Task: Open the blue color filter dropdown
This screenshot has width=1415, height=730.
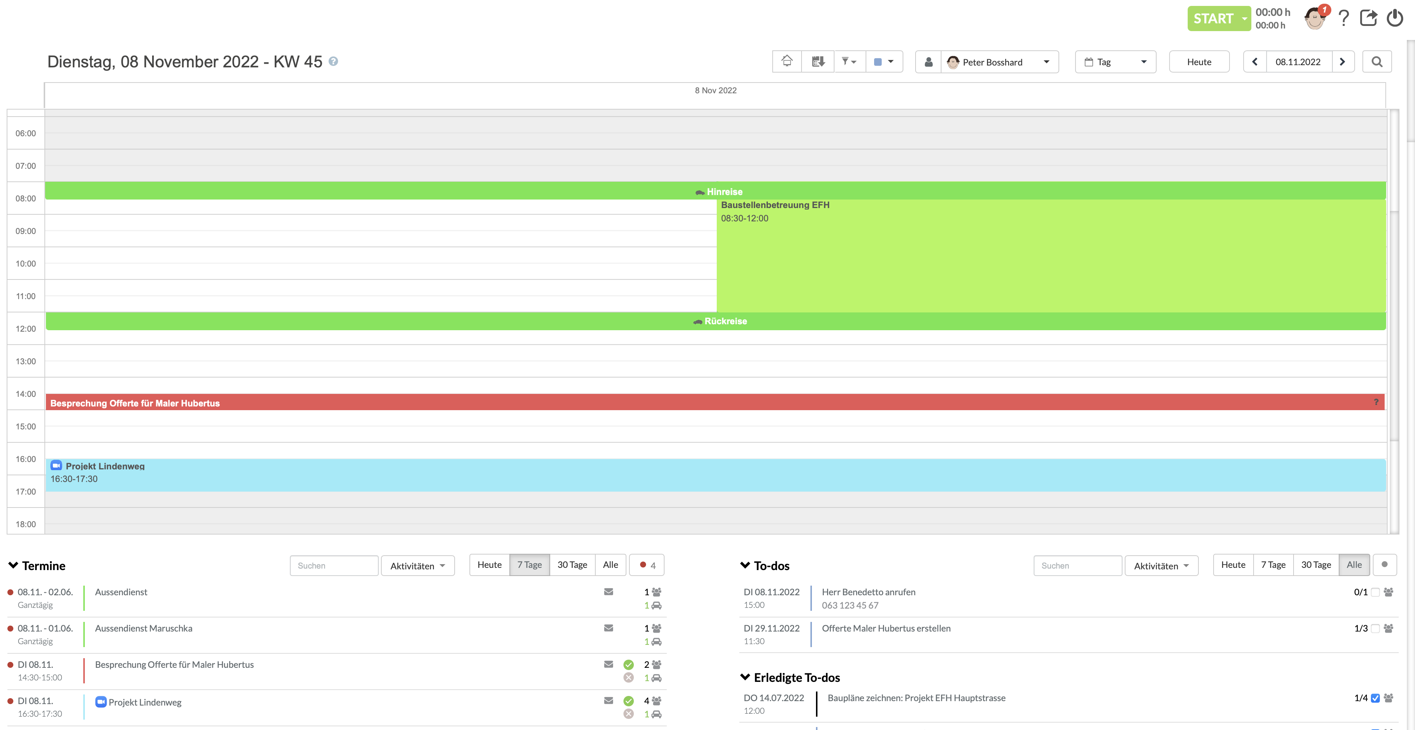Action: click(884, 61)
